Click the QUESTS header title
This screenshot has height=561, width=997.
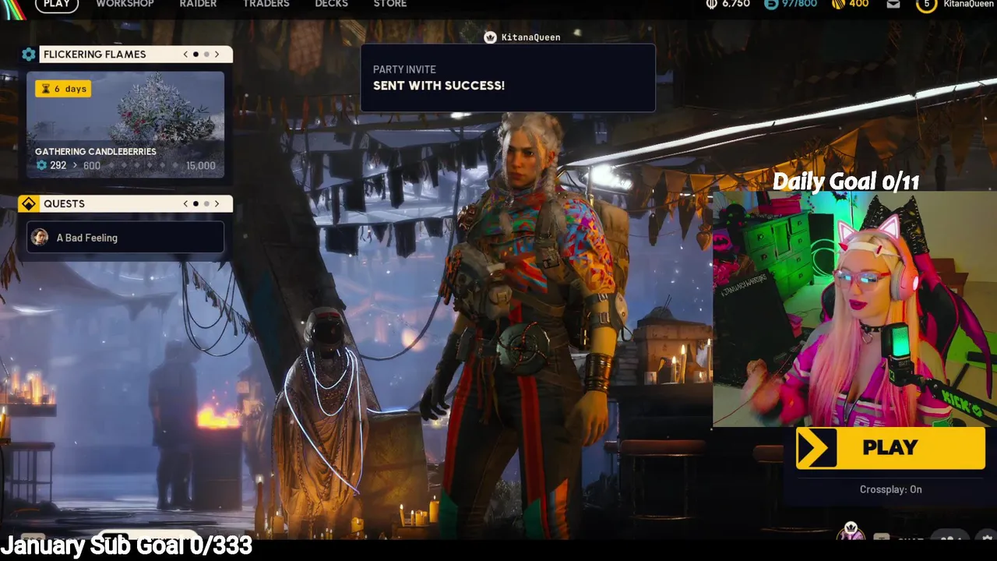64,203
